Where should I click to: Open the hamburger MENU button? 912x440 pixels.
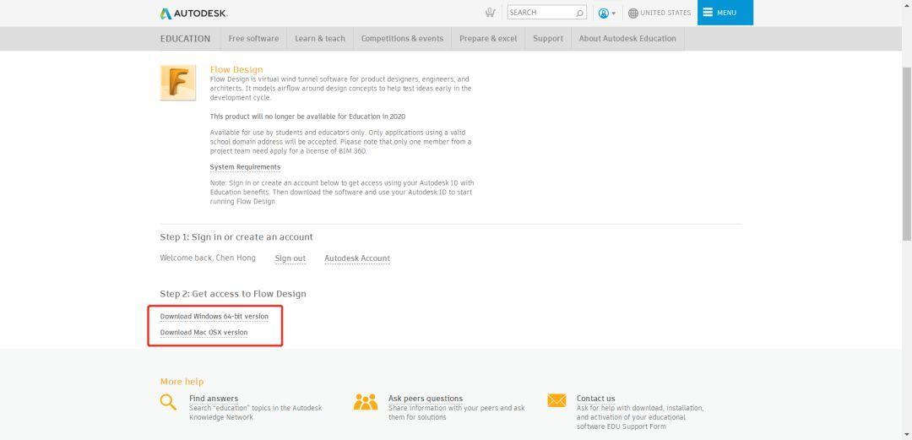725,12
